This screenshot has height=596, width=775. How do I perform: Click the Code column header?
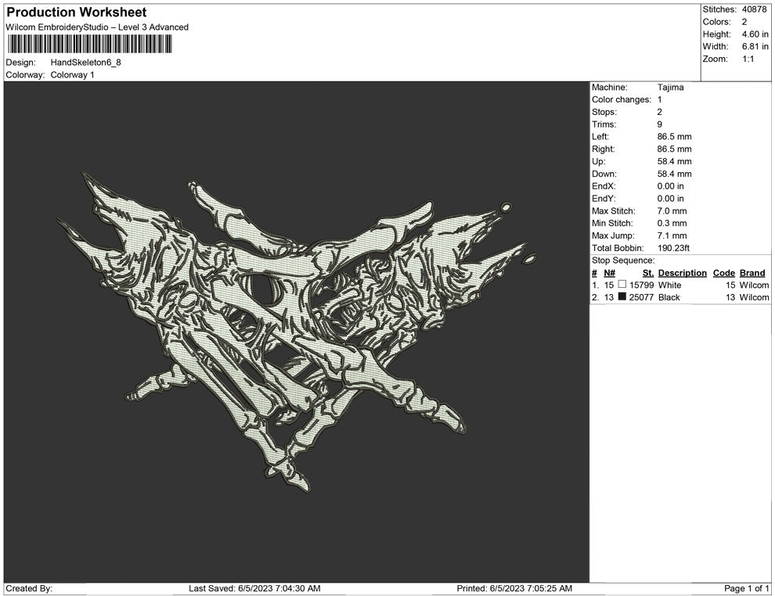point(724,273)
